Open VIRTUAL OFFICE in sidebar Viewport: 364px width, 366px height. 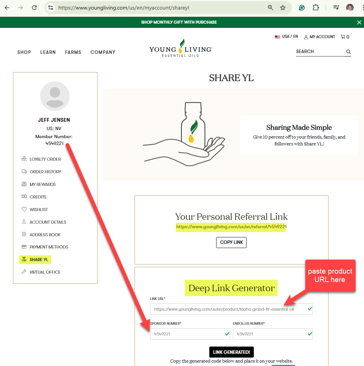click(x=45, y=272)
